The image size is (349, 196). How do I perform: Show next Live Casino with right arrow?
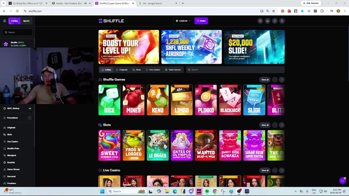point(282,170)
